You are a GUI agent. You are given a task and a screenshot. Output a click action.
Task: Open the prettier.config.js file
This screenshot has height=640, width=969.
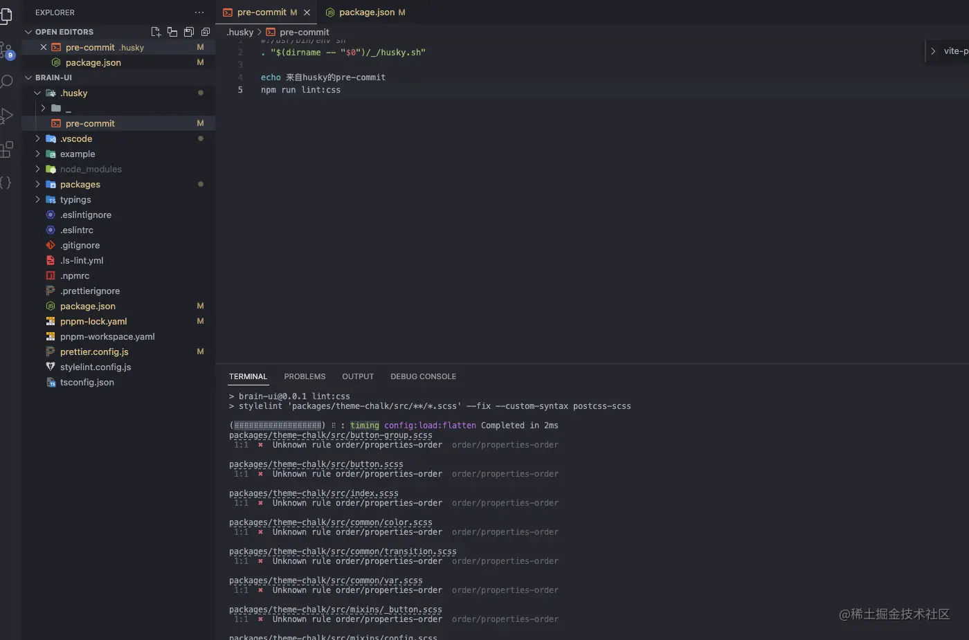coord(118,351)
